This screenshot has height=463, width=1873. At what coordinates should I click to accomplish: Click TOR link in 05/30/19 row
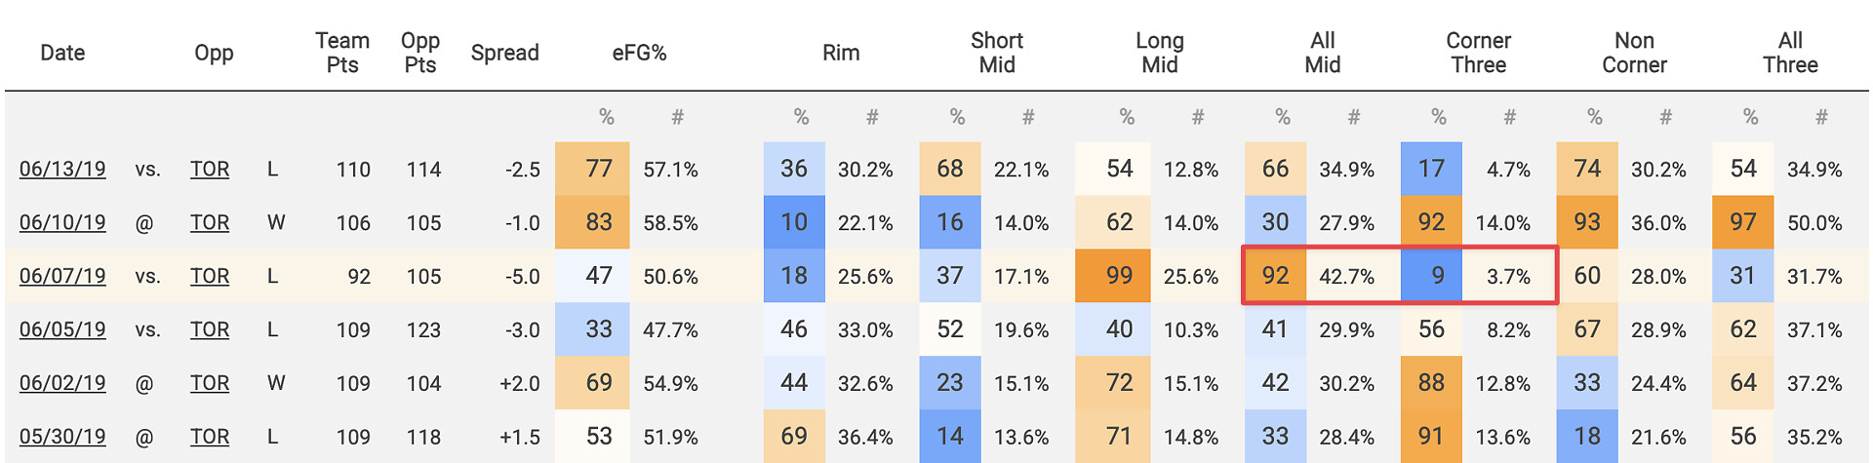point(210,438)
